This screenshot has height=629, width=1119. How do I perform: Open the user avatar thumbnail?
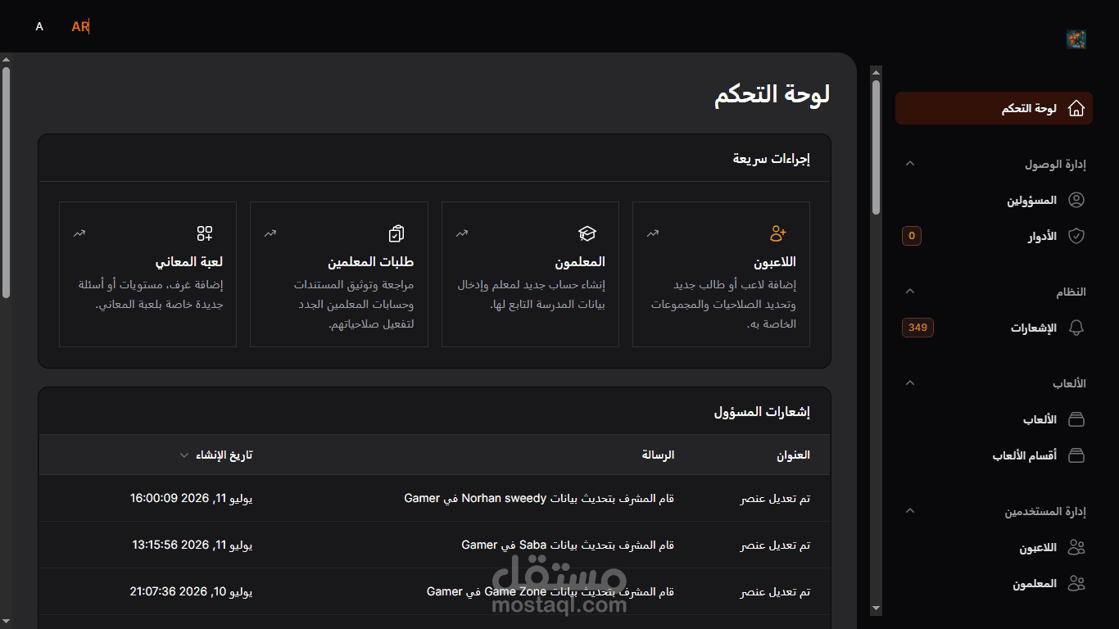pos(1076,39)
